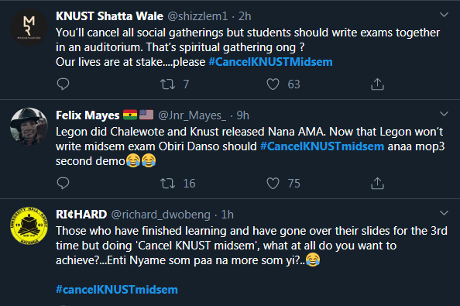
Task: Share Felix Mayes' tweet
Action: 377,184
